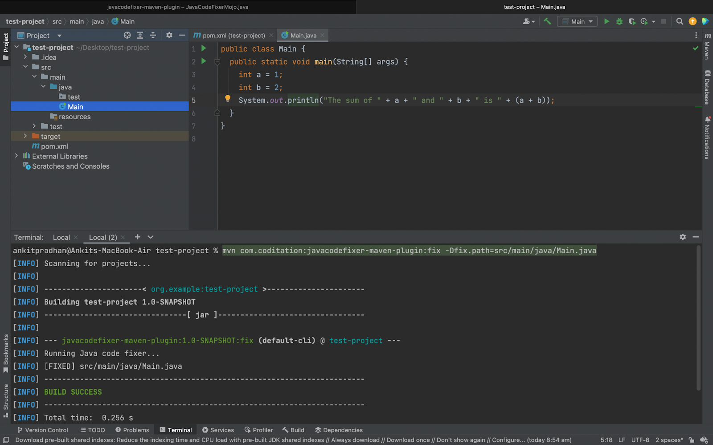Run the Main configuration
713x445 pixels.
click(x=606, y=21)
